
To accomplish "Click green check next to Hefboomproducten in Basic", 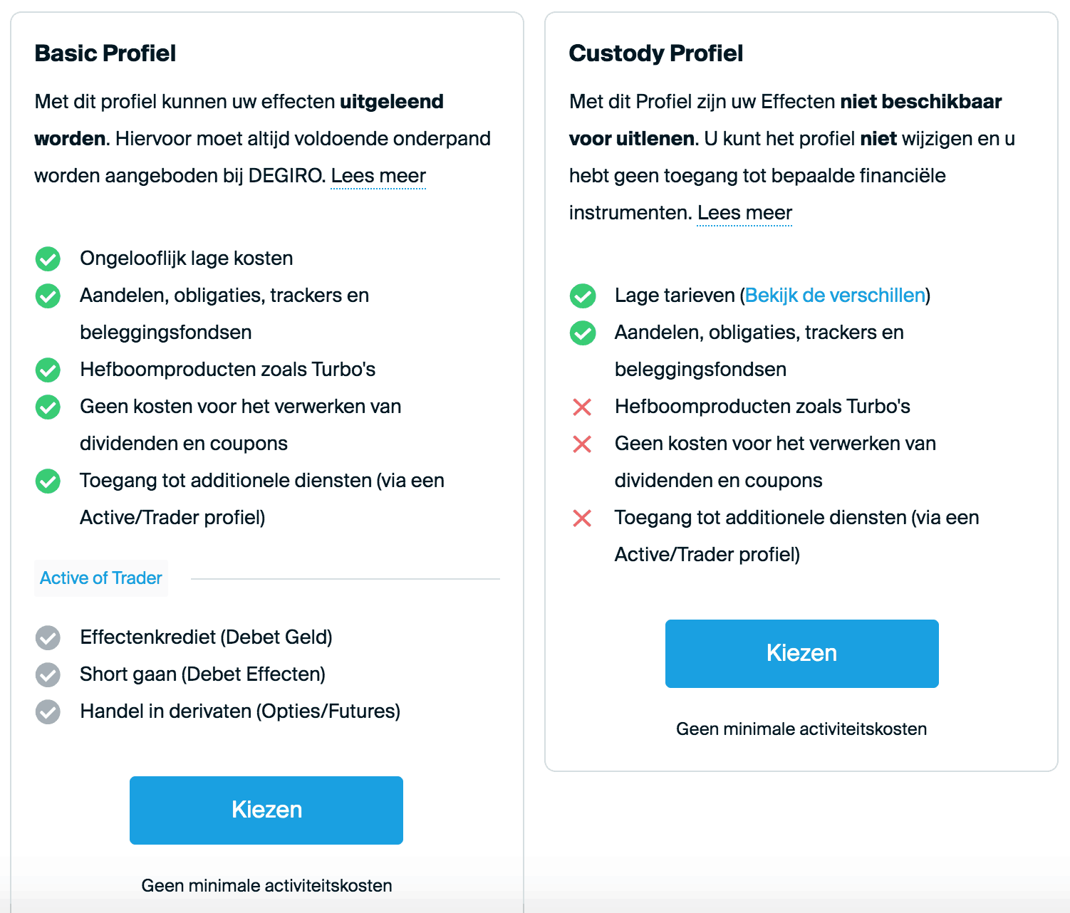I will [48, 370].
